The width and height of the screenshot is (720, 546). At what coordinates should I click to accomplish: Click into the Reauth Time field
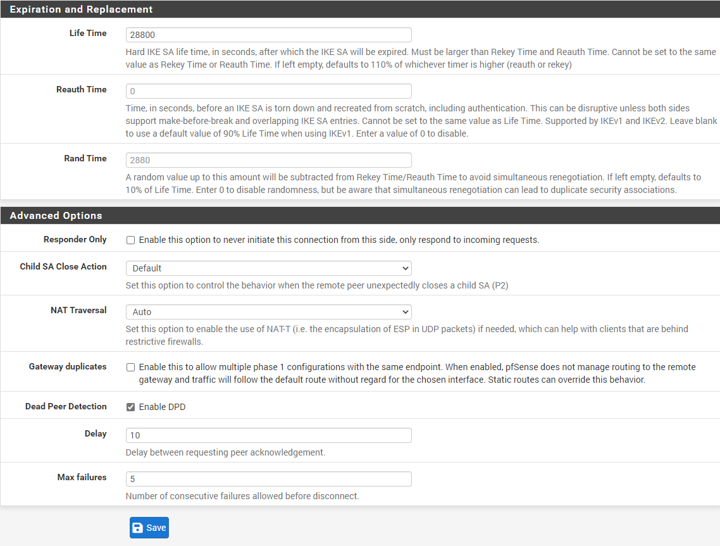(x=268, y=91)
